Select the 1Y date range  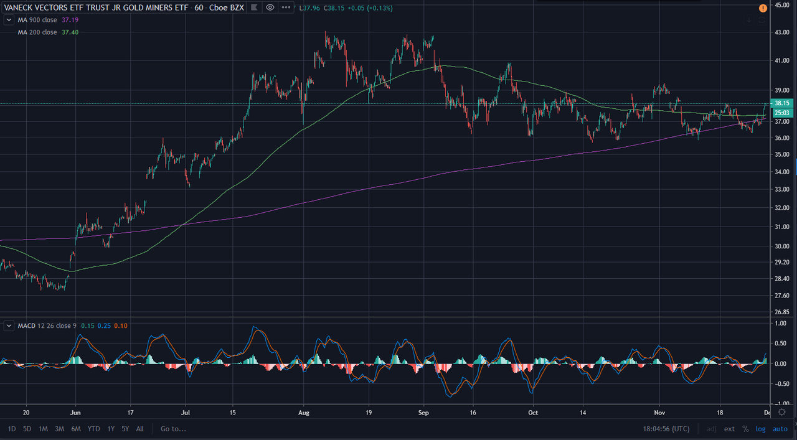coord(111,429)
